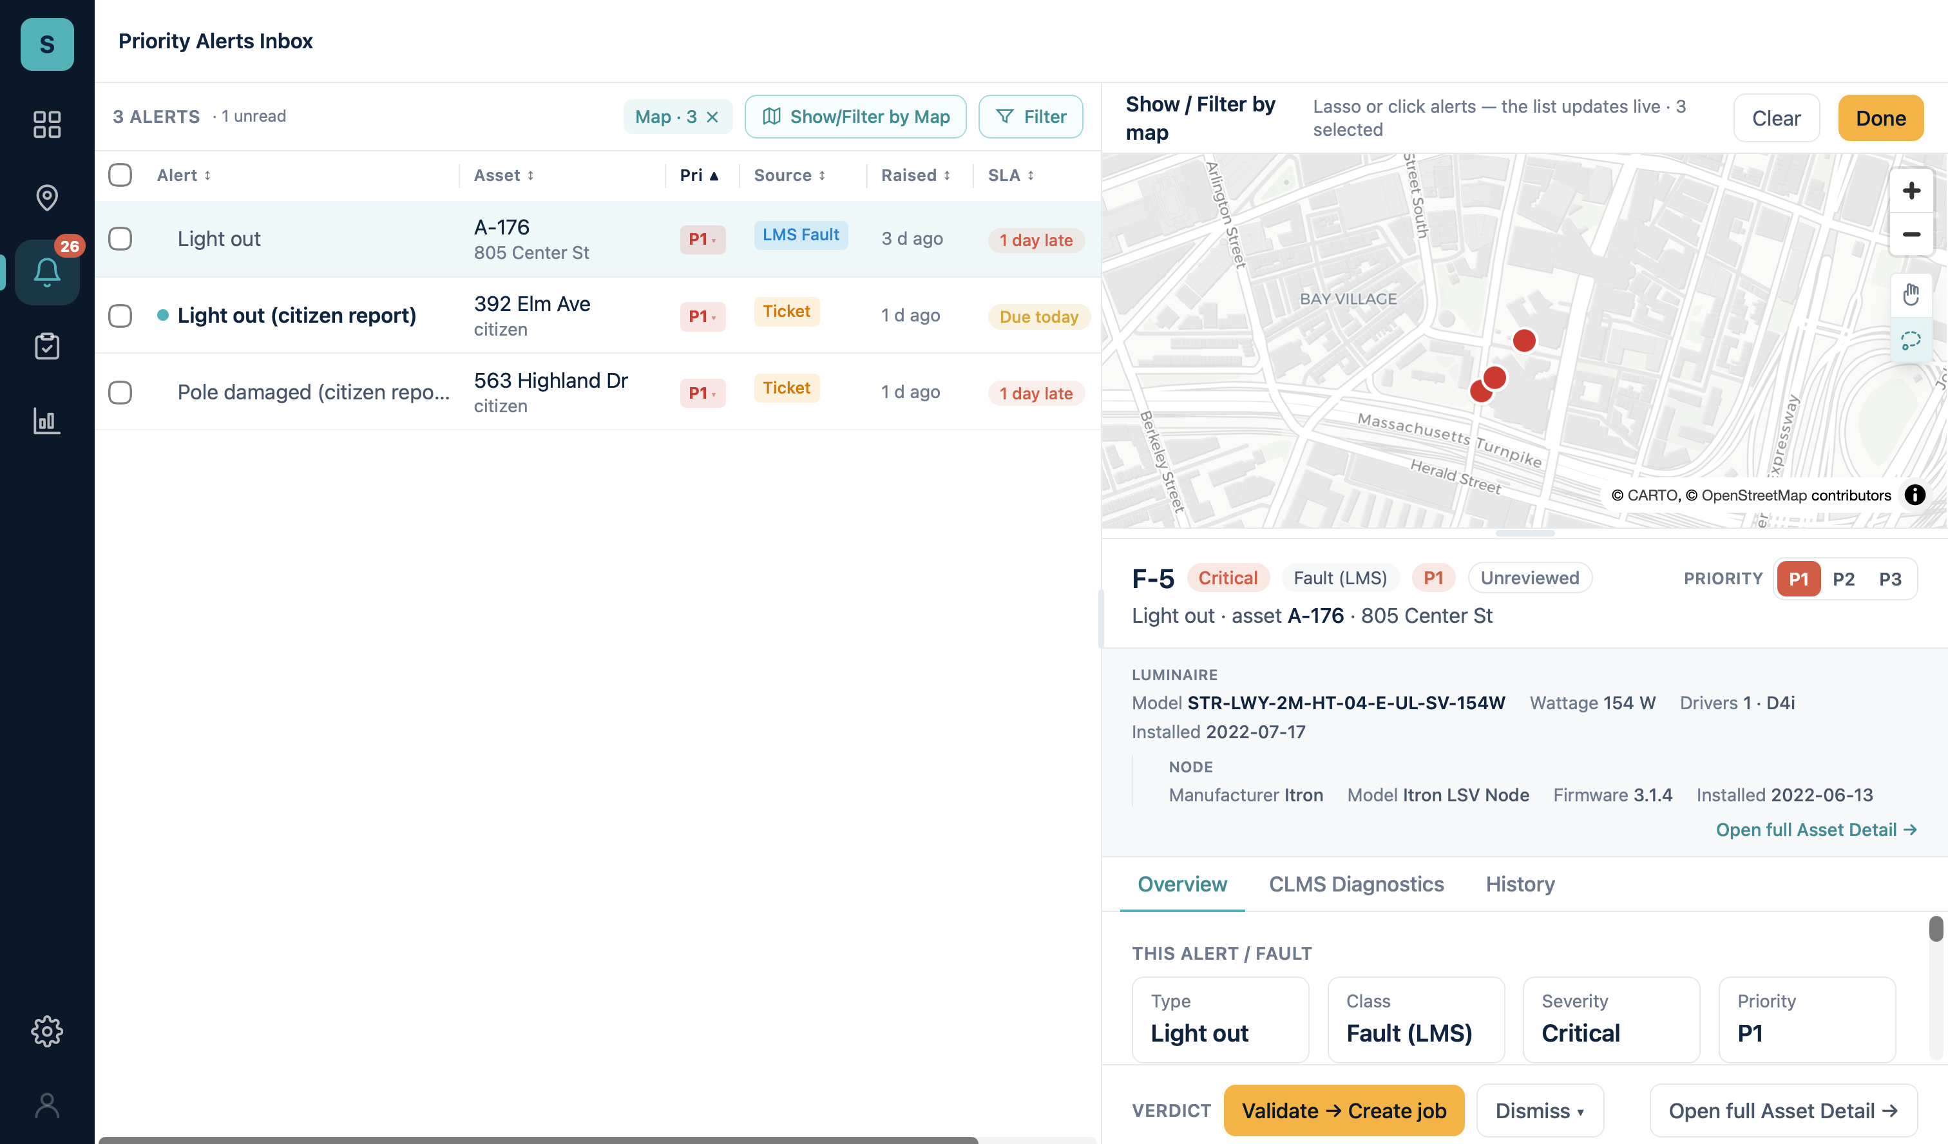The height and width of the screenshot is (1144, 1948).
Task: Click Validate → Create job
Action: (x=1344, y=1111)
